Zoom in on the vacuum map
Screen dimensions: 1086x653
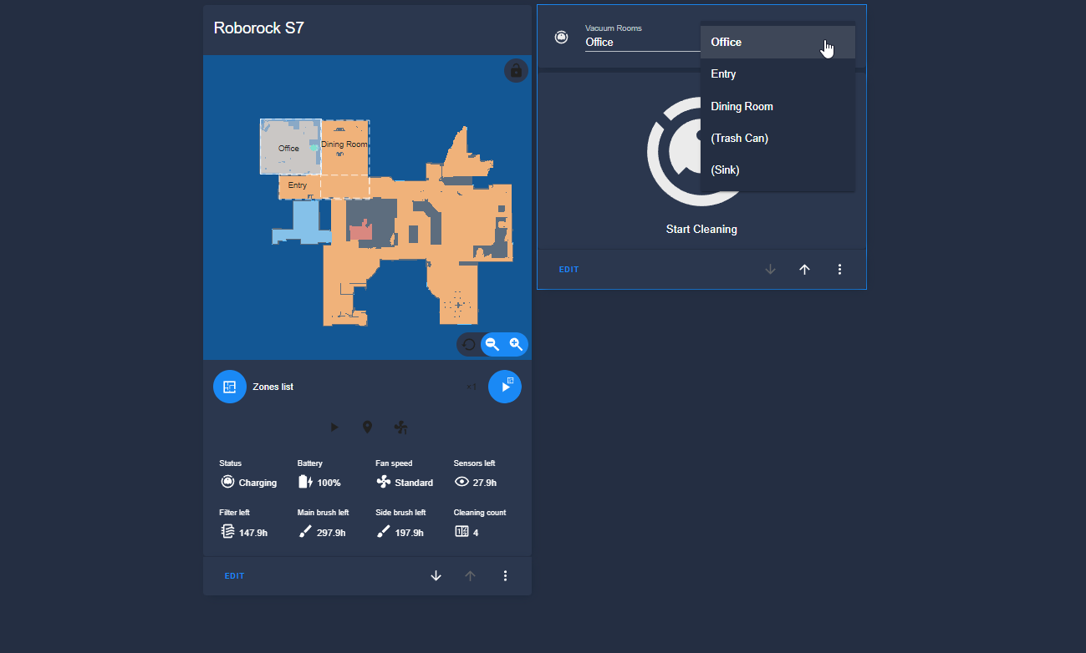[x=516, y=344]
